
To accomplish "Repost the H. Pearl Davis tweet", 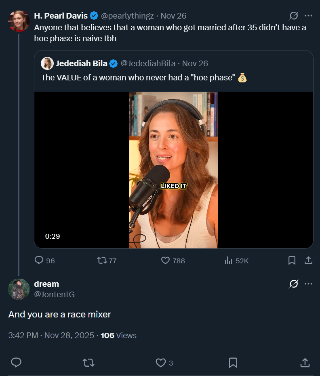I will pos(102,260).
